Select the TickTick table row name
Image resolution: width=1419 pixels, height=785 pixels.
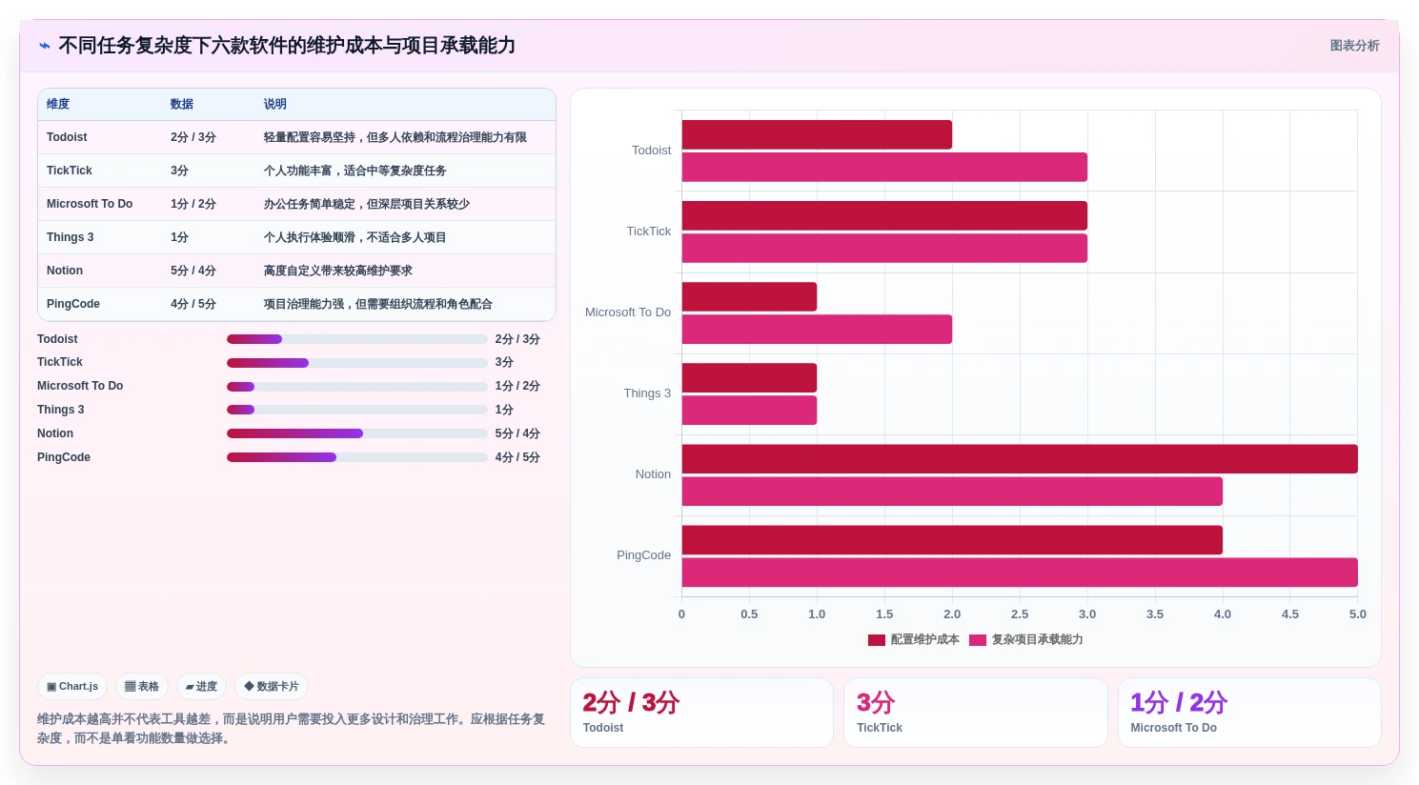pyautogui.click(x=70, y=171)
